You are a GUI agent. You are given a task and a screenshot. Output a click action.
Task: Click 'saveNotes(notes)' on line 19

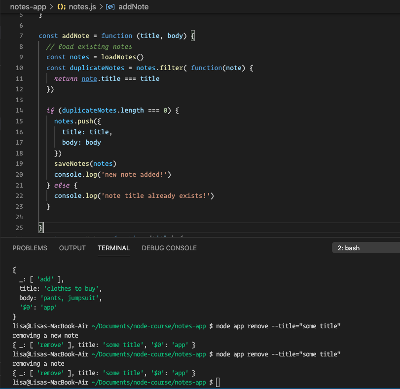point(85,163)
